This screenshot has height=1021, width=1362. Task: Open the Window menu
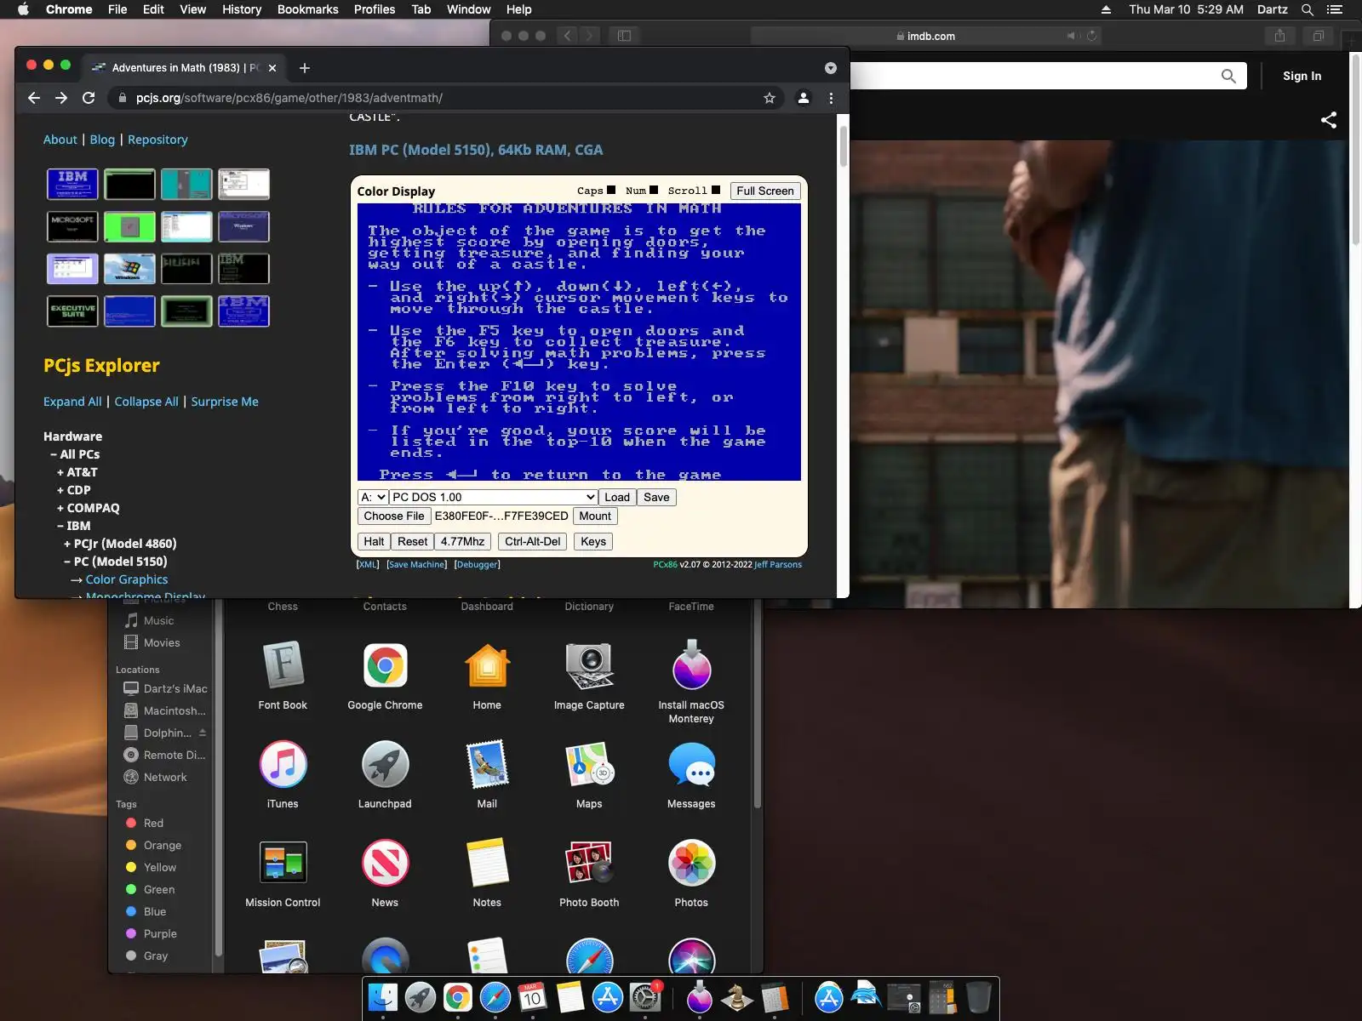point(468,9)
